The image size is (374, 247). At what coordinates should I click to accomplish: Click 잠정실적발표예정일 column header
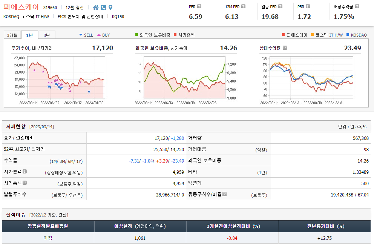click(x=48, y=226)
